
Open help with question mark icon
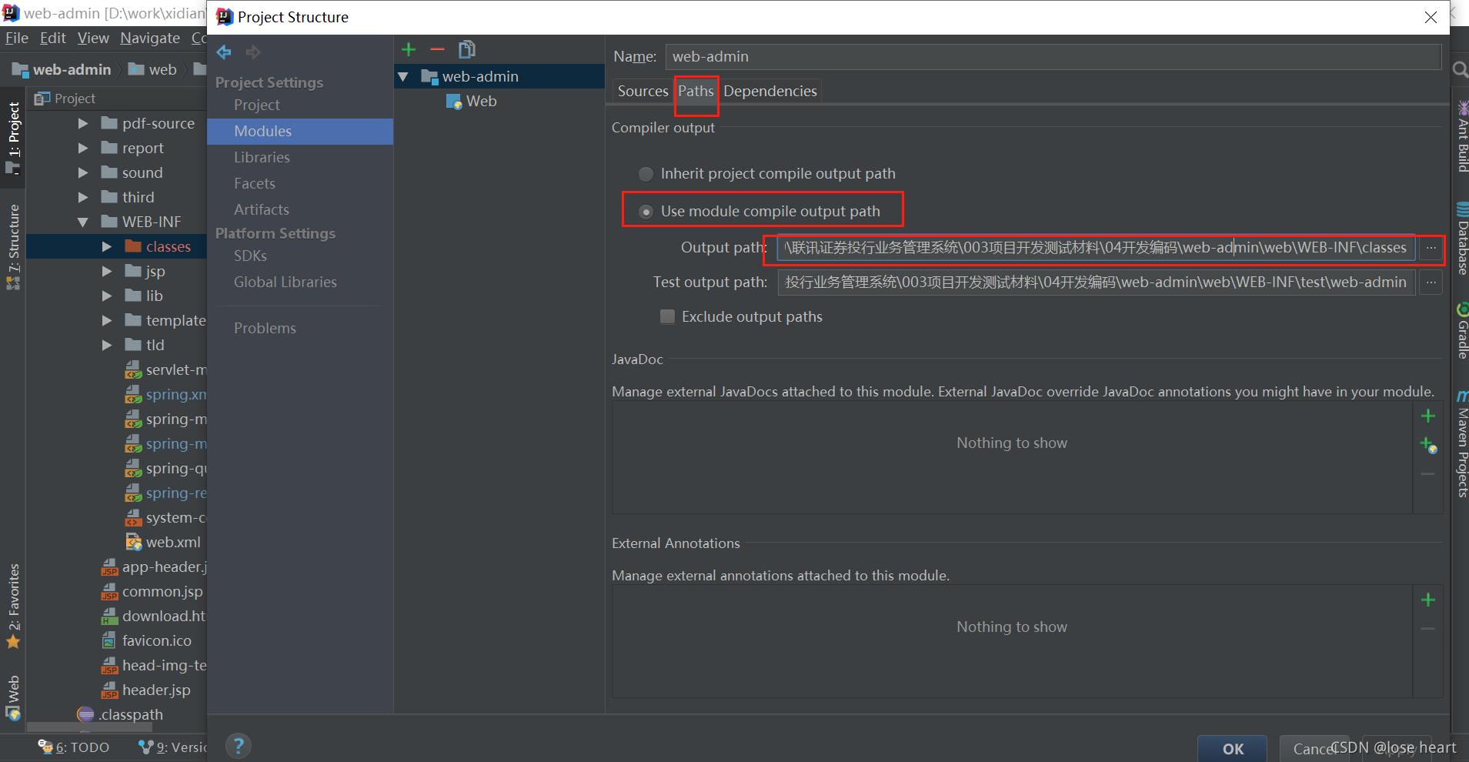pos(239,745)
